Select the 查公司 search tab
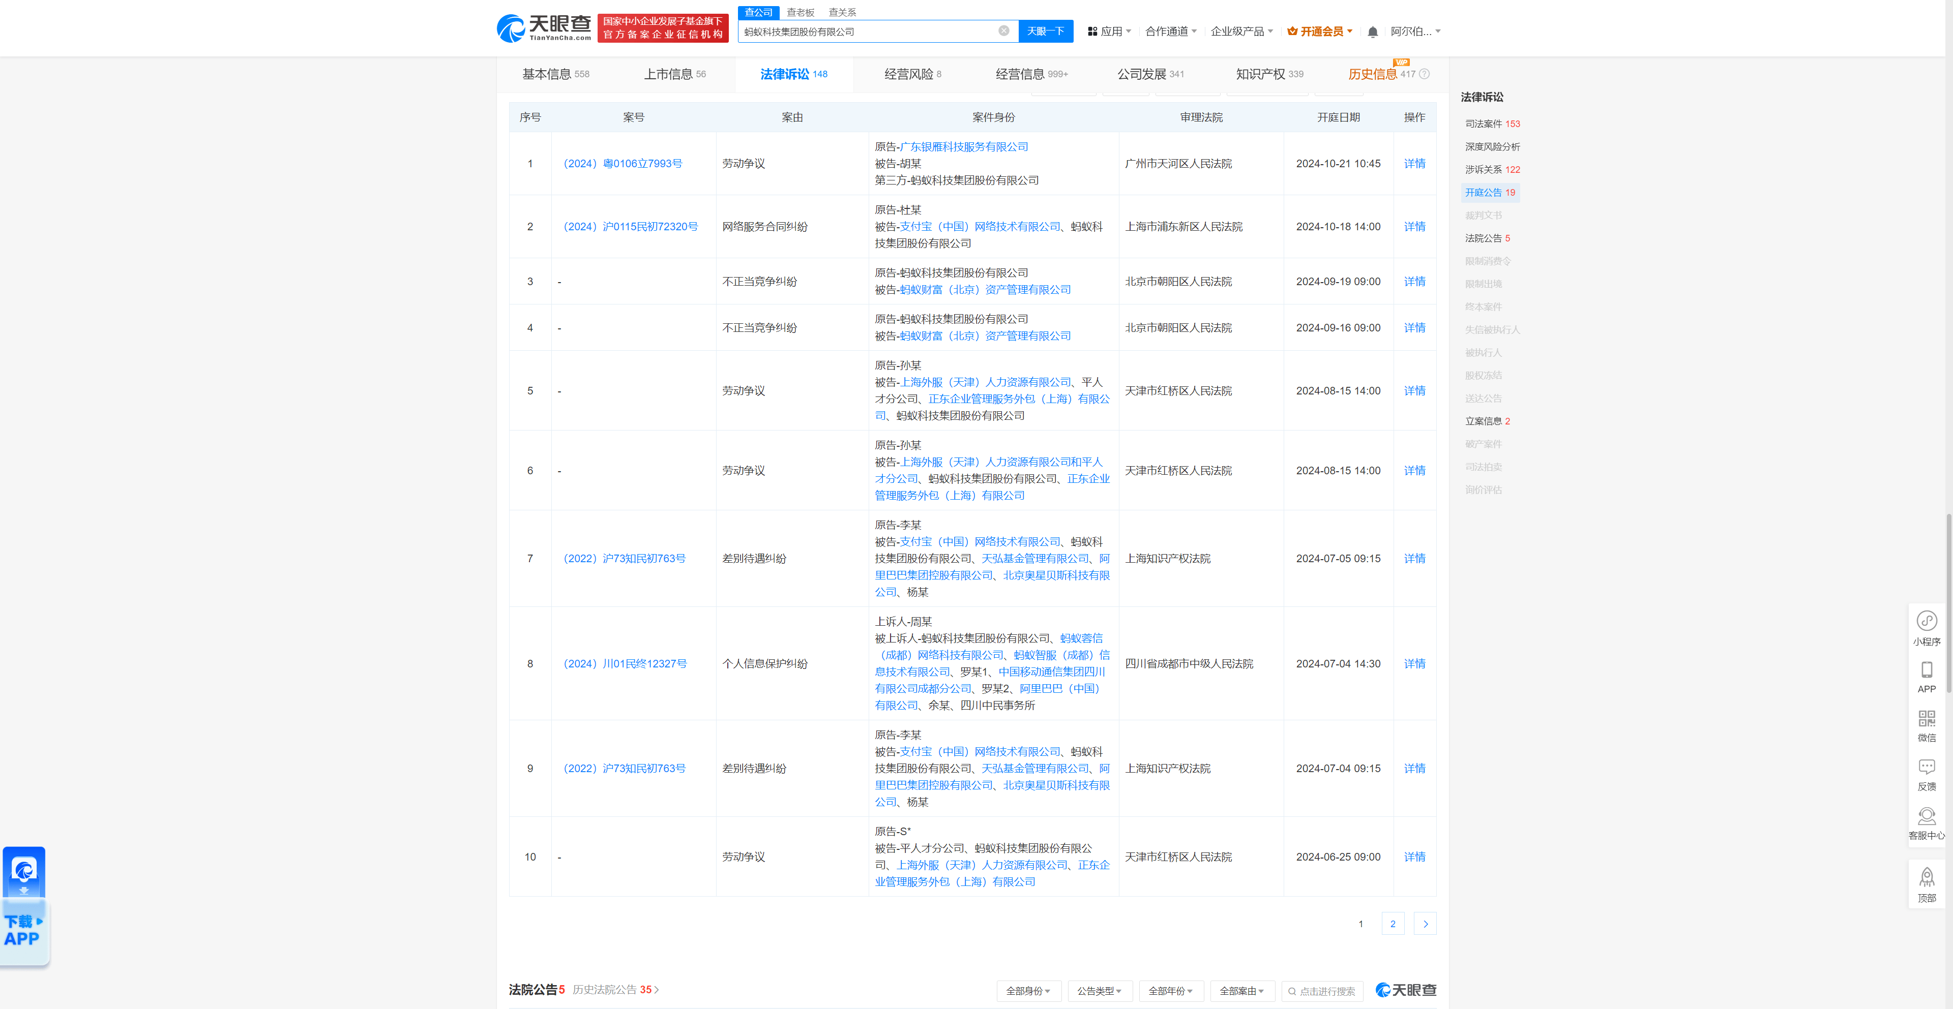 click(x=758, y=12)
